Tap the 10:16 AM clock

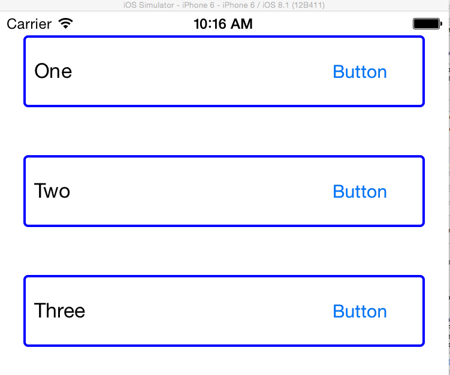(223, 24)
